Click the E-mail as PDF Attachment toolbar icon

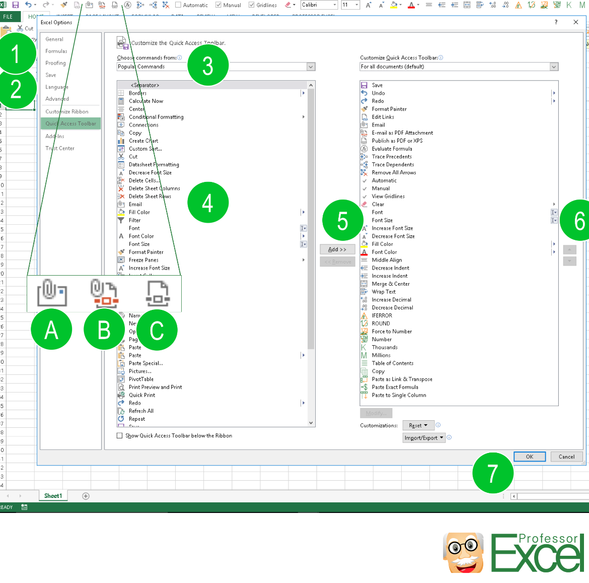102,5
